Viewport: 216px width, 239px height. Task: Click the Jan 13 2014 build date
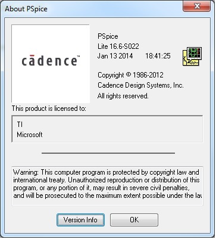[x=115, y=56]
